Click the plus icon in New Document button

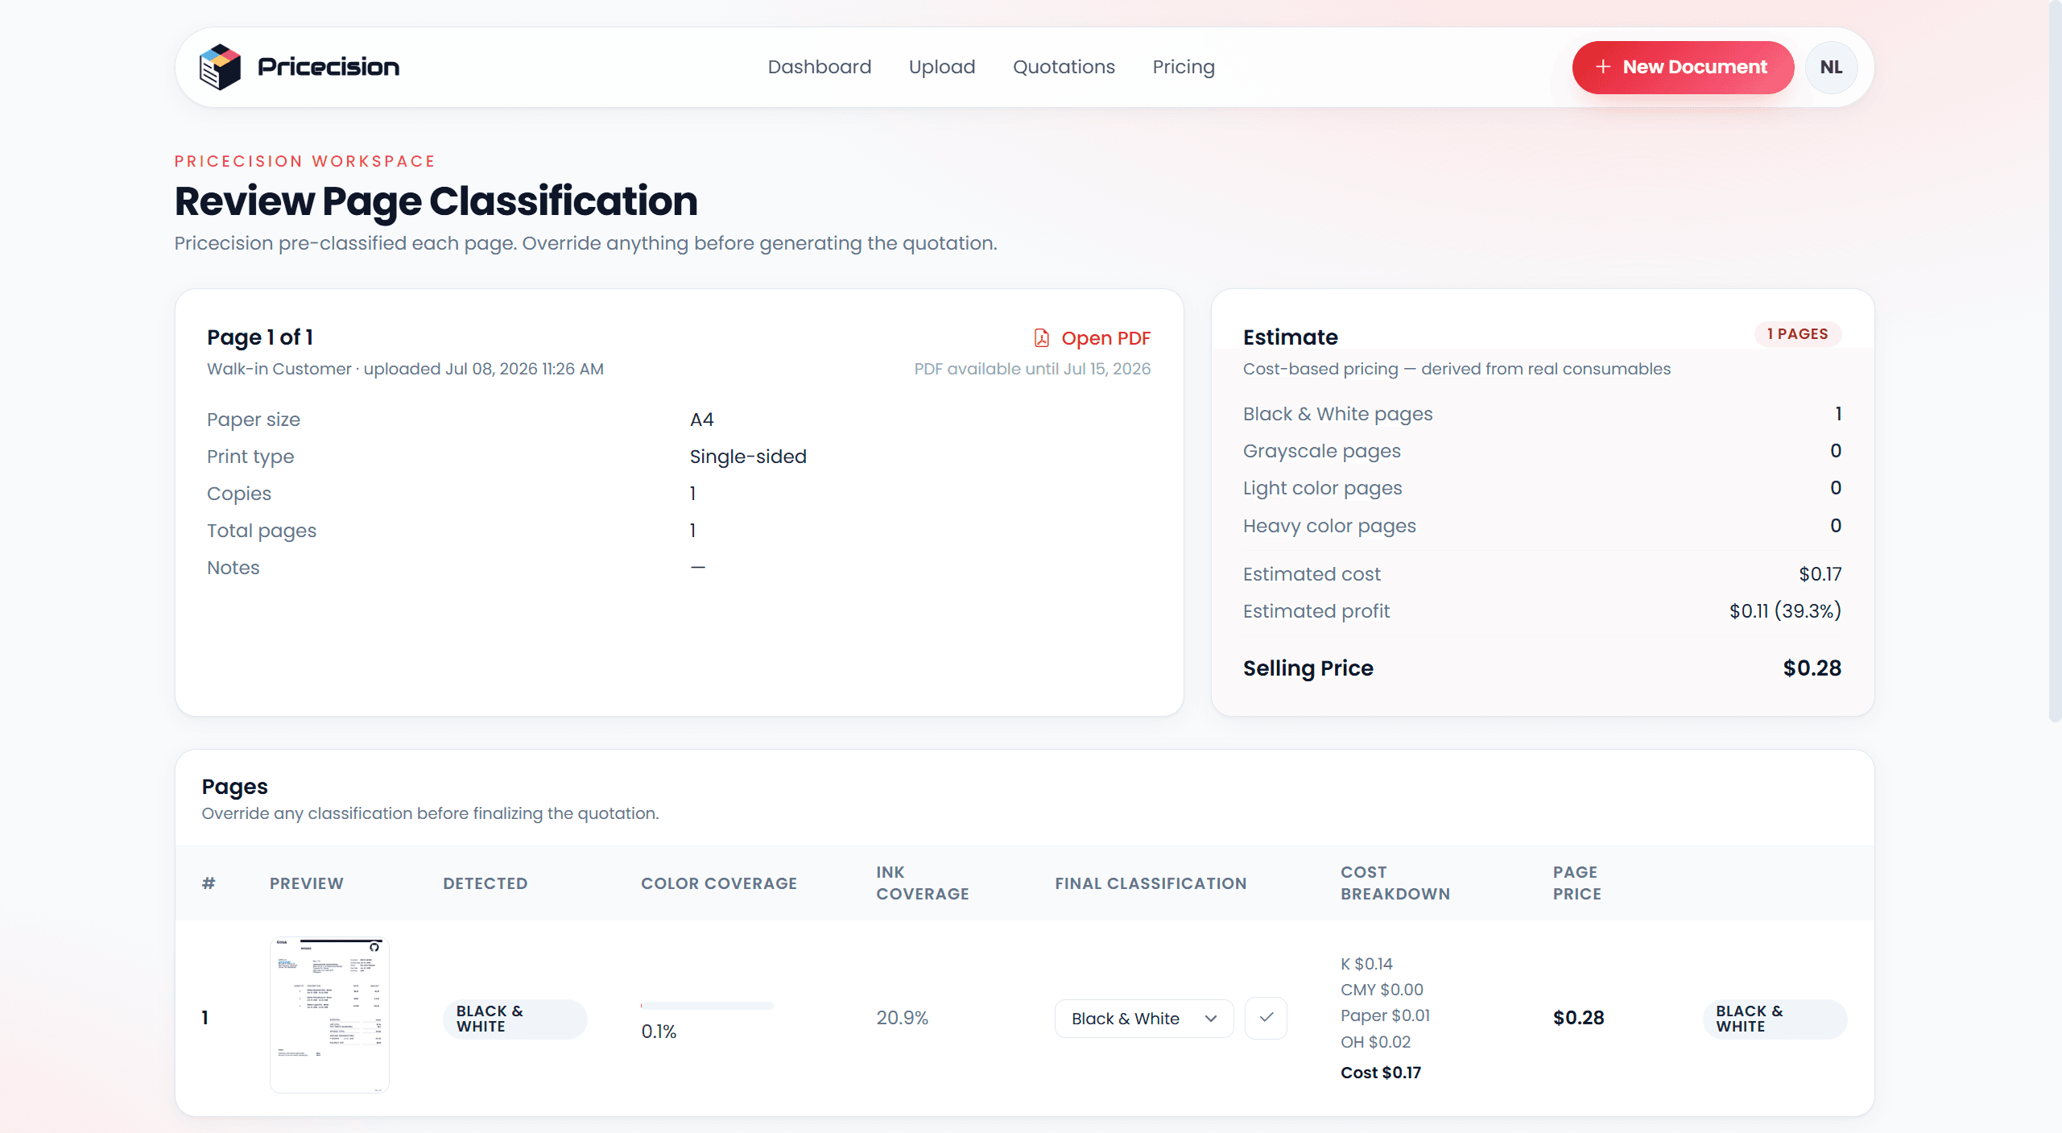[1602, 67]
